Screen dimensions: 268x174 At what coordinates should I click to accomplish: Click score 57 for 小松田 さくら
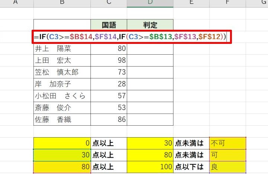pyautogui.click(x=109, y=96)
